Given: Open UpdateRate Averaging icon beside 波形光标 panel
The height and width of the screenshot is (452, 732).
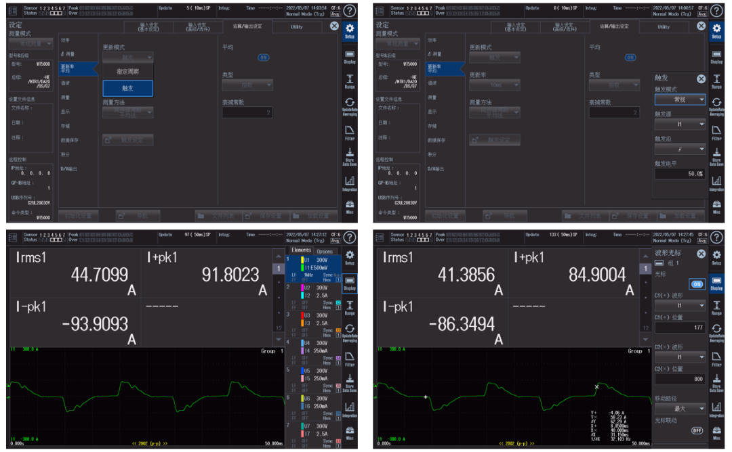Looking at the screenshot, I should (716, 333).
